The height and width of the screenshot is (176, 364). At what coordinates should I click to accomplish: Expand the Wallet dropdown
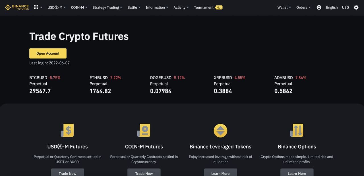tap(284, 7)
